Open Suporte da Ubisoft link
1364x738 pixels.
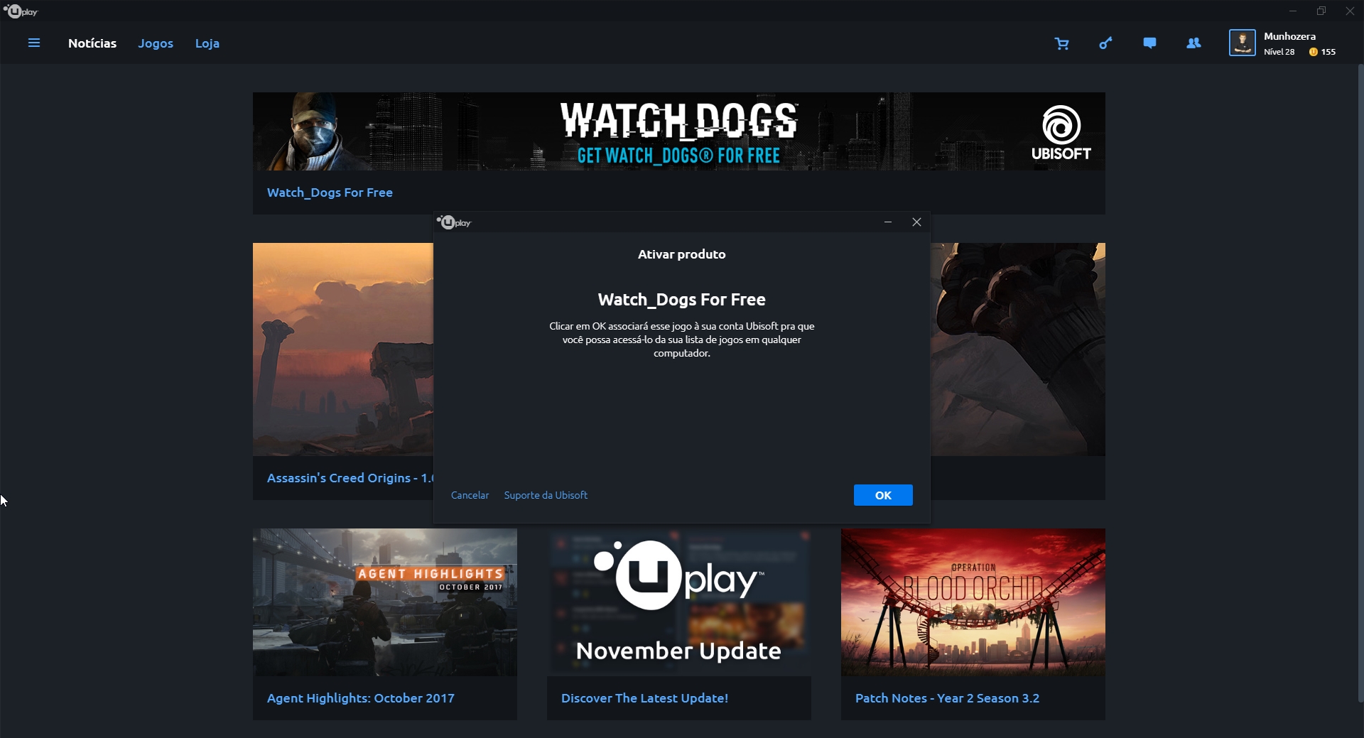click(546, 495)
